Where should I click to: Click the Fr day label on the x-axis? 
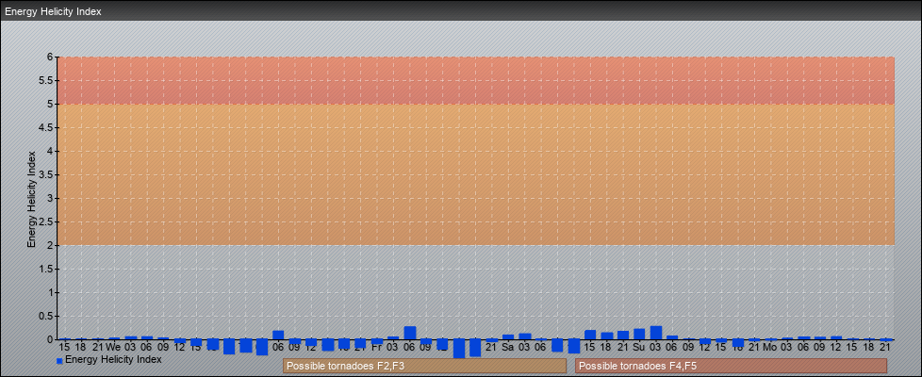pyautogui.click(x=376, y=347)
